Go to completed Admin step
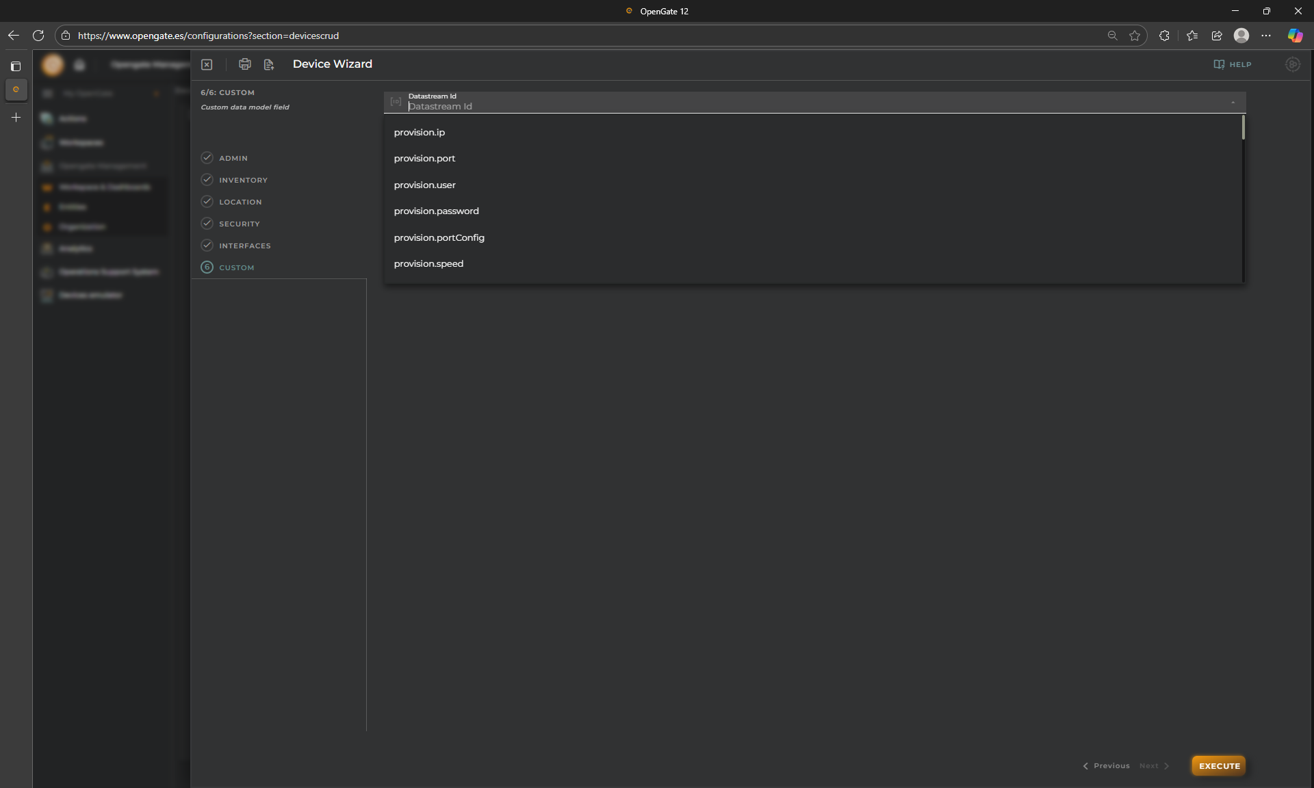 click(233, 158)
